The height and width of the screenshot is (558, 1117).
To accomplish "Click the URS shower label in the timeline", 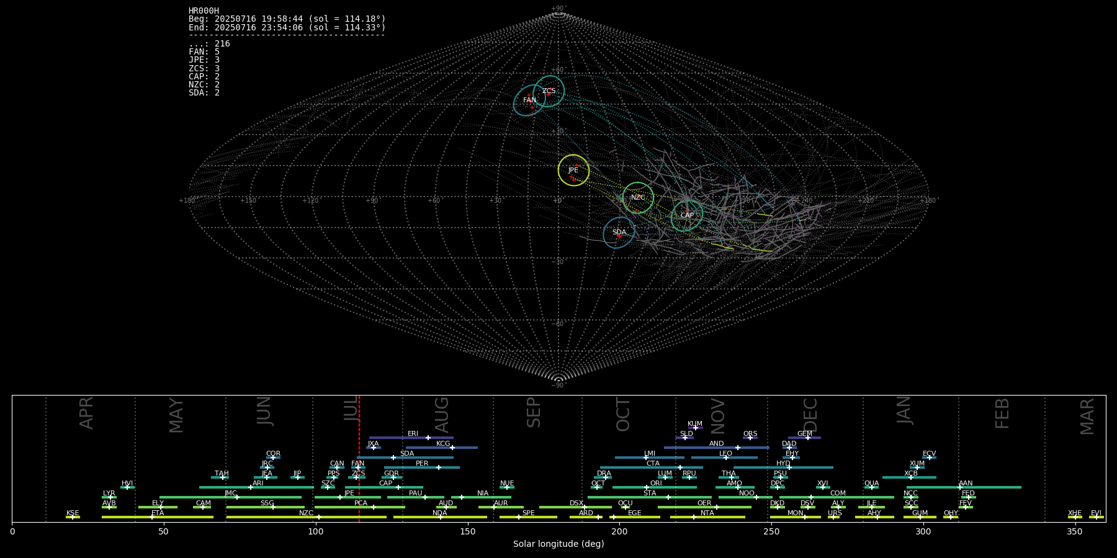I will [x=835, y=513].
